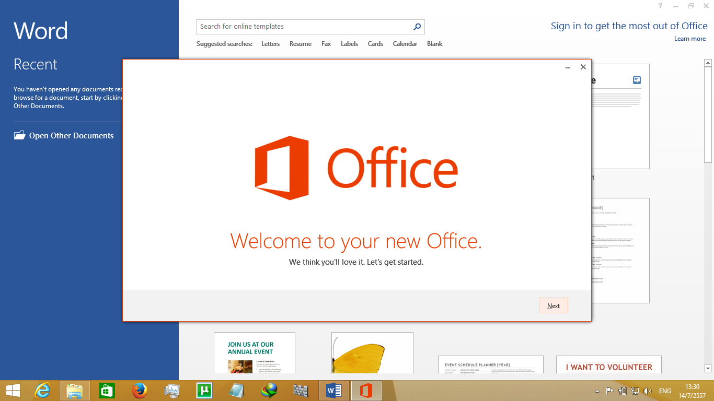714x401 pixels.
Task: Click the volume speaker tray icon
Action: click(x=648, y=391)
